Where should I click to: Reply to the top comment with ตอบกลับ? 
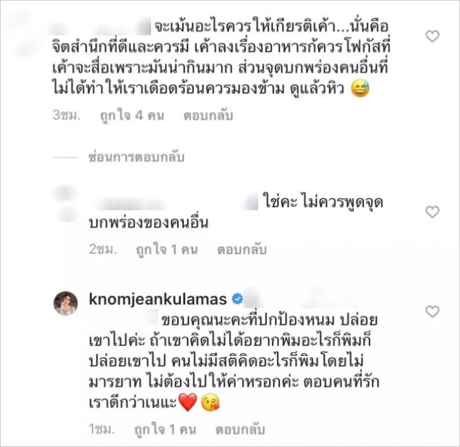[x=208, y=116]
